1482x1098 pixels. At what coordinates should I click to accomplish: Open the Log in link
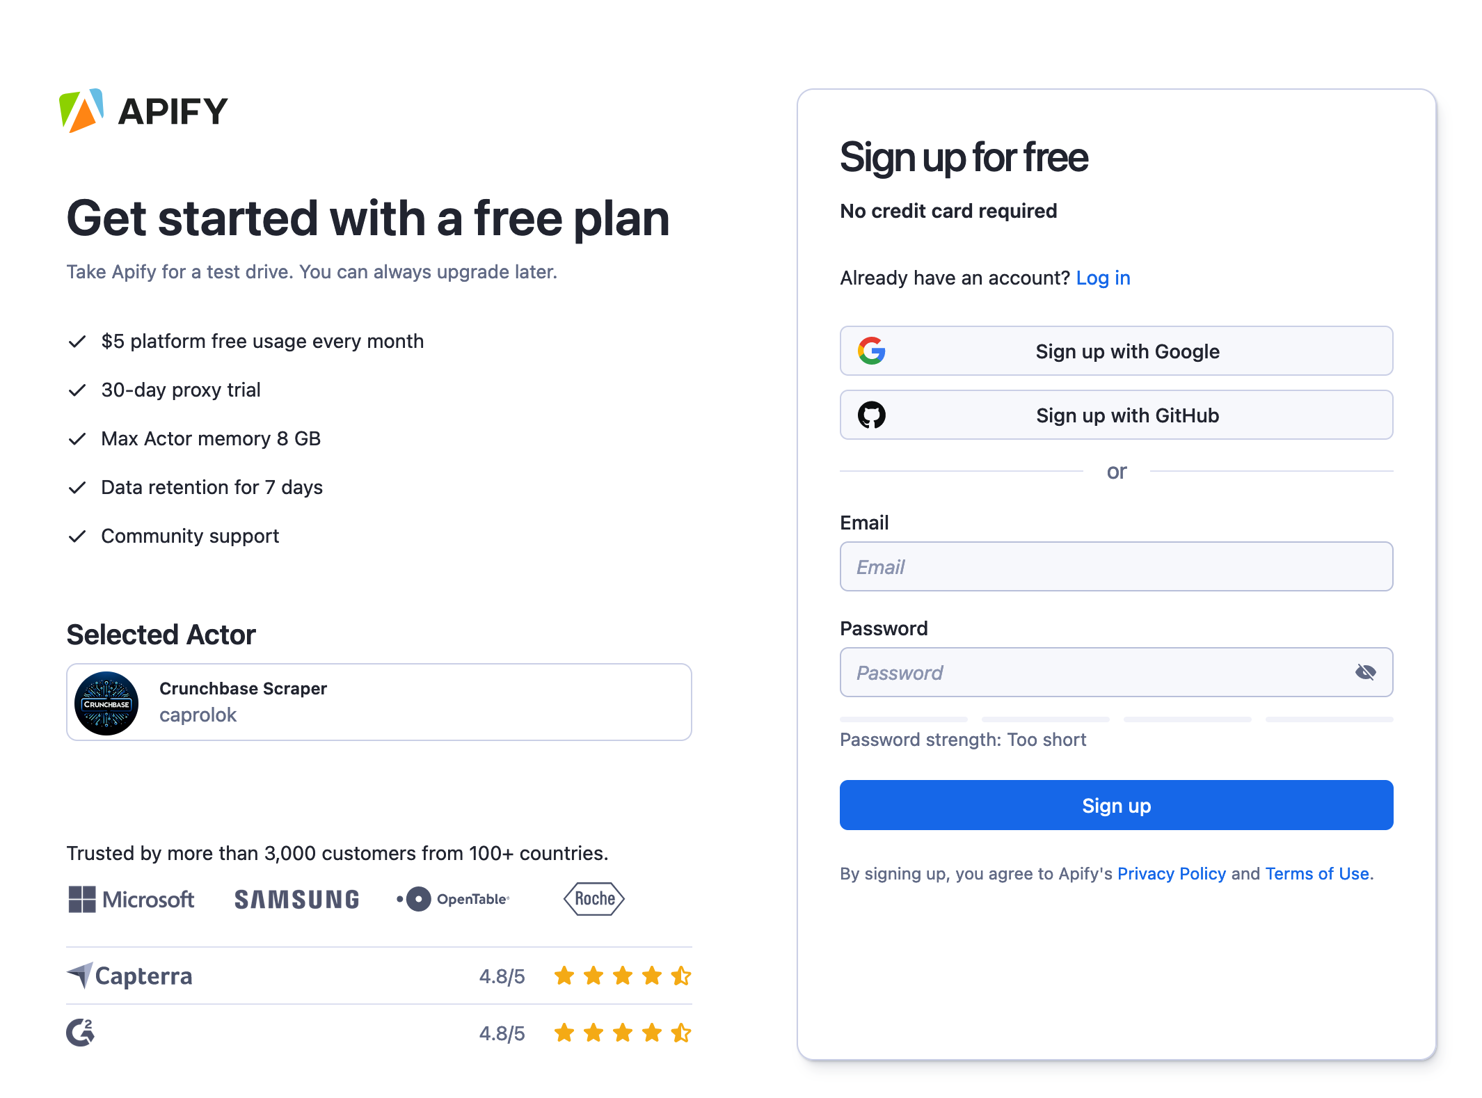[1103, 277]
